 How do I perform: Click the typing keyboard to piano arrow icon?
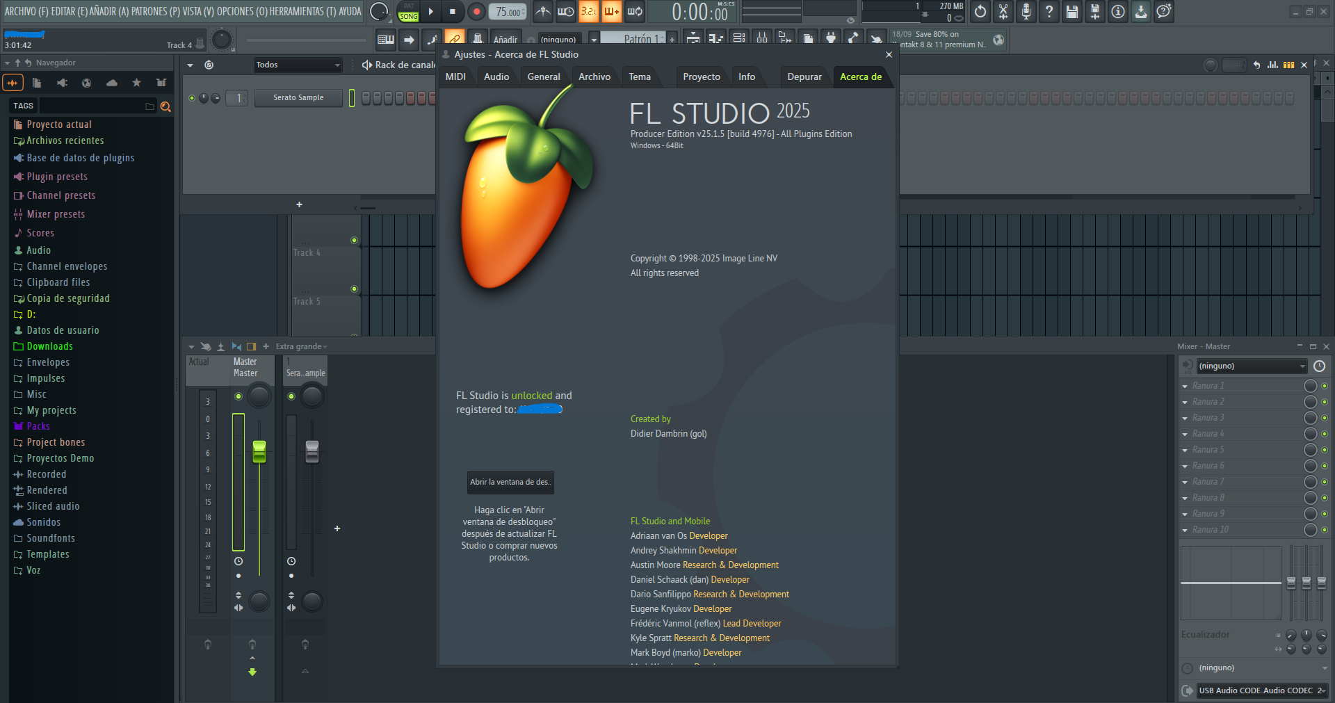click(x=409, y=39)
